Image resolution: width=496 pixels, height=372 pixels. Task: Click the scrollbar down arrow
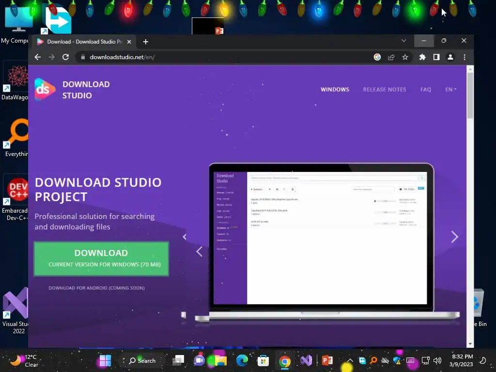pos(470,344)
